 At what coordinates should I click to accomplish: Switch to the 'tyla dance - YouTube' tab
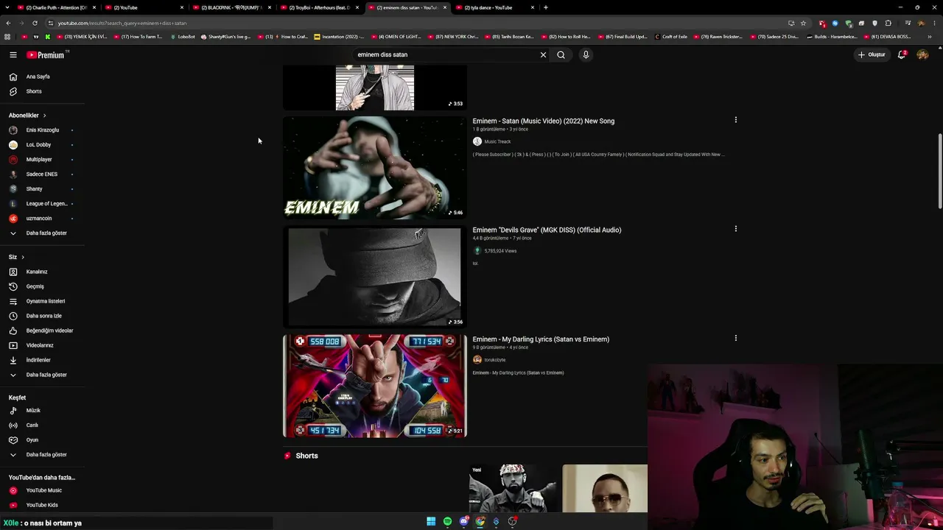(494, 7)
